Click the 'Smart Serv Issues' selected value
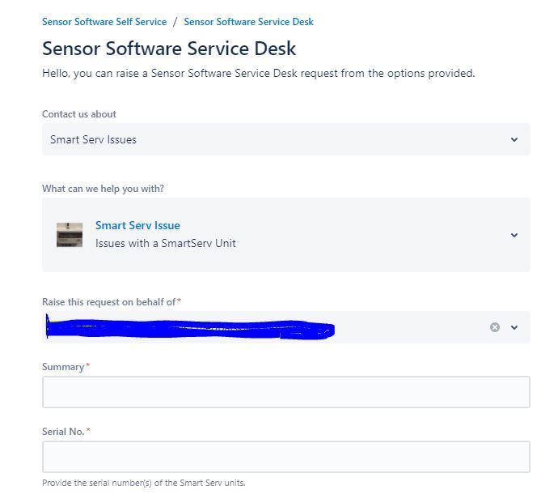Viewport: 558px width, 503px height. point(93,139)
